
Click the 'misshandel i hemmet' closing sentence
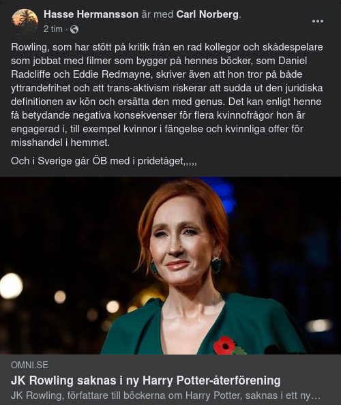60,142
